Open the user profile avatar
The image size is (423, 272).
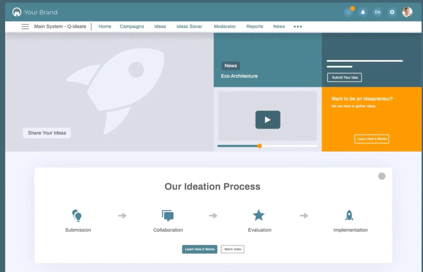407,12
